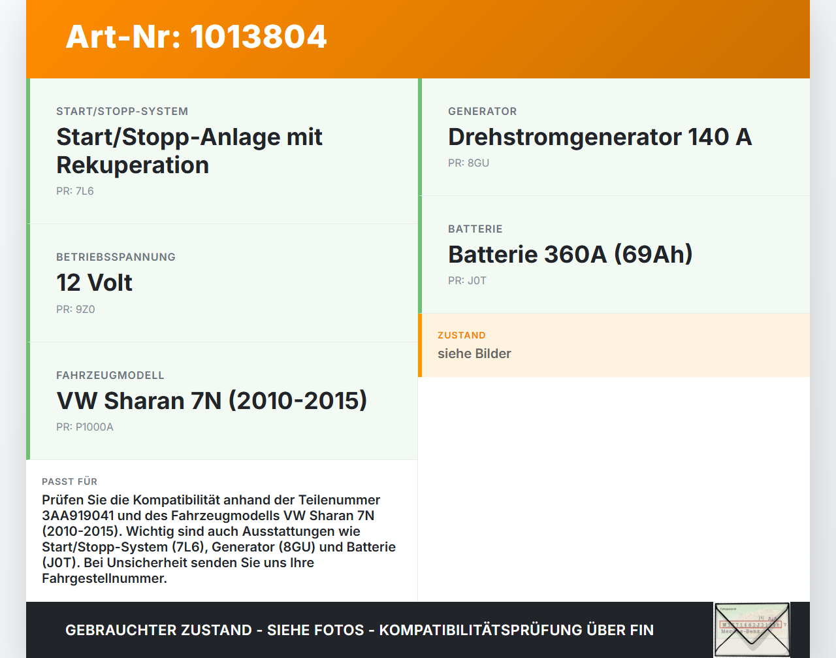
Task: Click the Fahrzeugmodell section heading
Action: [x=110, y=375]
